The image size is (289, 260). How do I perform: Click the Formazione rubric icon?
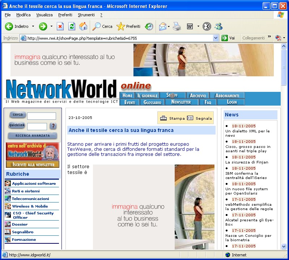pos(8,239)
